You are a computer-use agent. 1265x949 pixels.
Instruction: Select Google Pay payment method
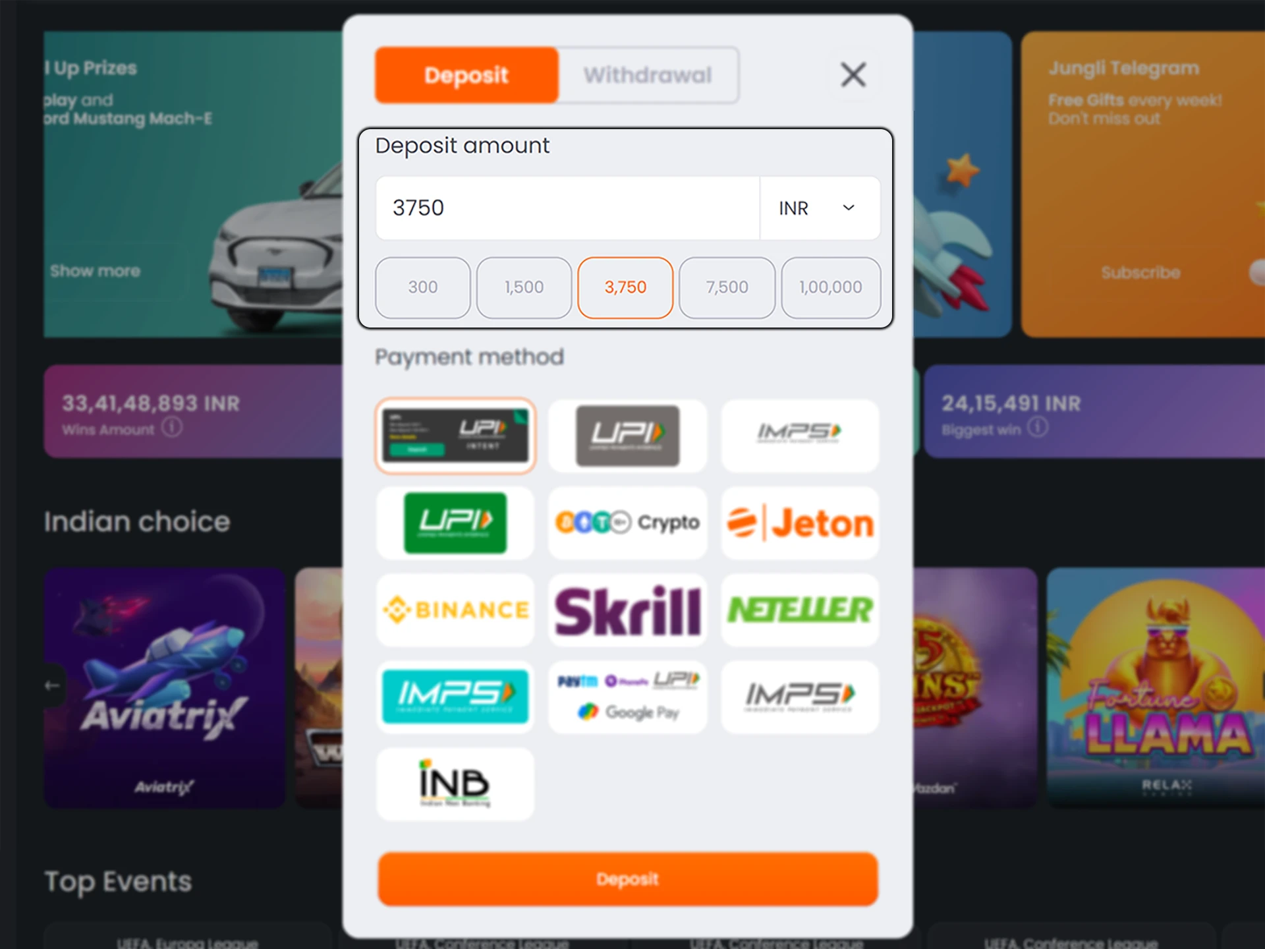pos(627,697)
